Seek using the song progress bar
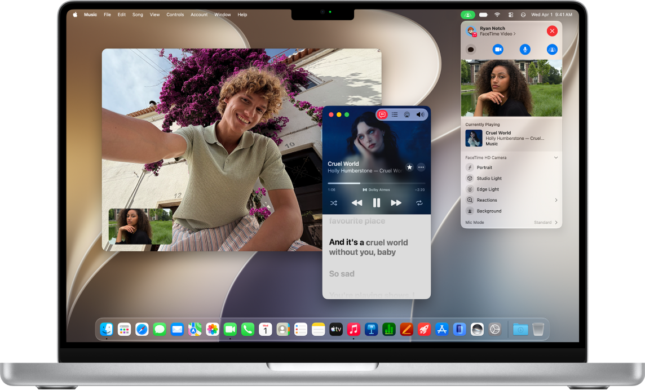Viewport: 645px width, 390px height. click(377, 183)
